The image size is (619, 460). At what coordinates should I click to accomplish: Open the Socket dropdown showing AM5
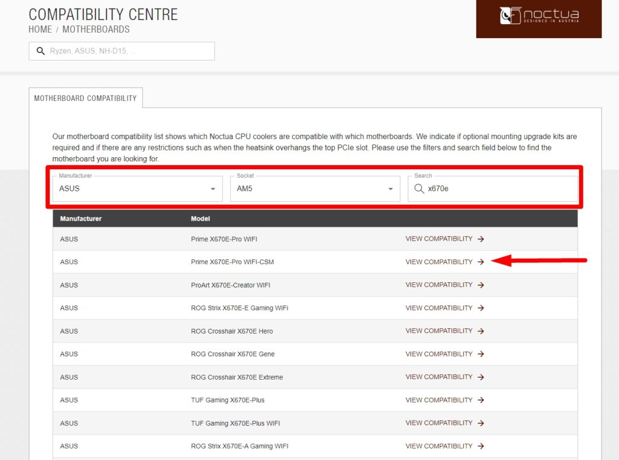pos(314,189)
